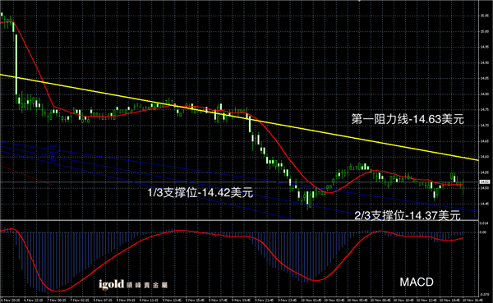
Task: Select the 2/3支撑位-14.37美元 support label
Action: coord(408,215)
